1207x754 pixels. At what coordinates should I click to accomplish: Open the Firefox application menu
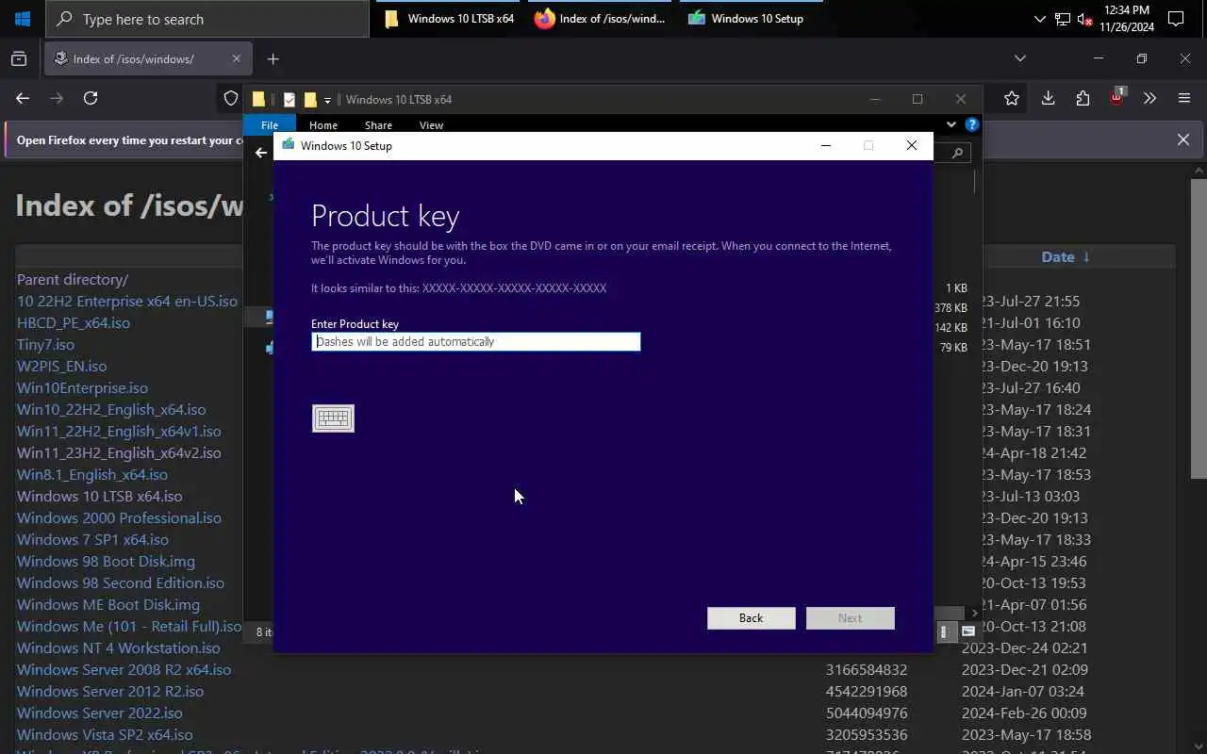point(1184,98)
